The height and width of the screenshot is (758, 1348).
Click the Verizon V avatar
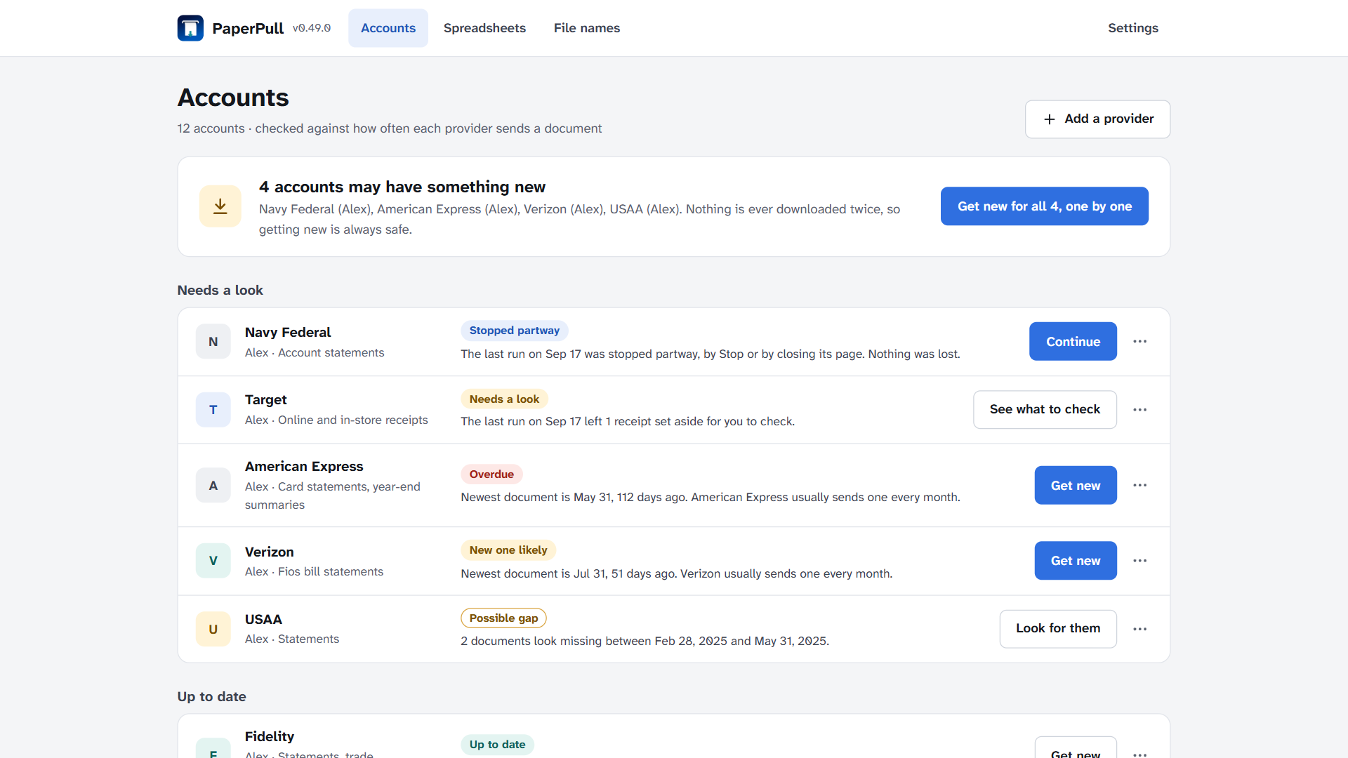(213, 561)
